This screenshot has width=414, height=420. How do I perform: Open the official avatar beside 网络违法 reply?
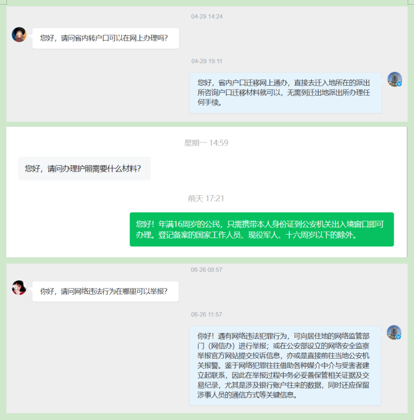(x=394, y=333)
